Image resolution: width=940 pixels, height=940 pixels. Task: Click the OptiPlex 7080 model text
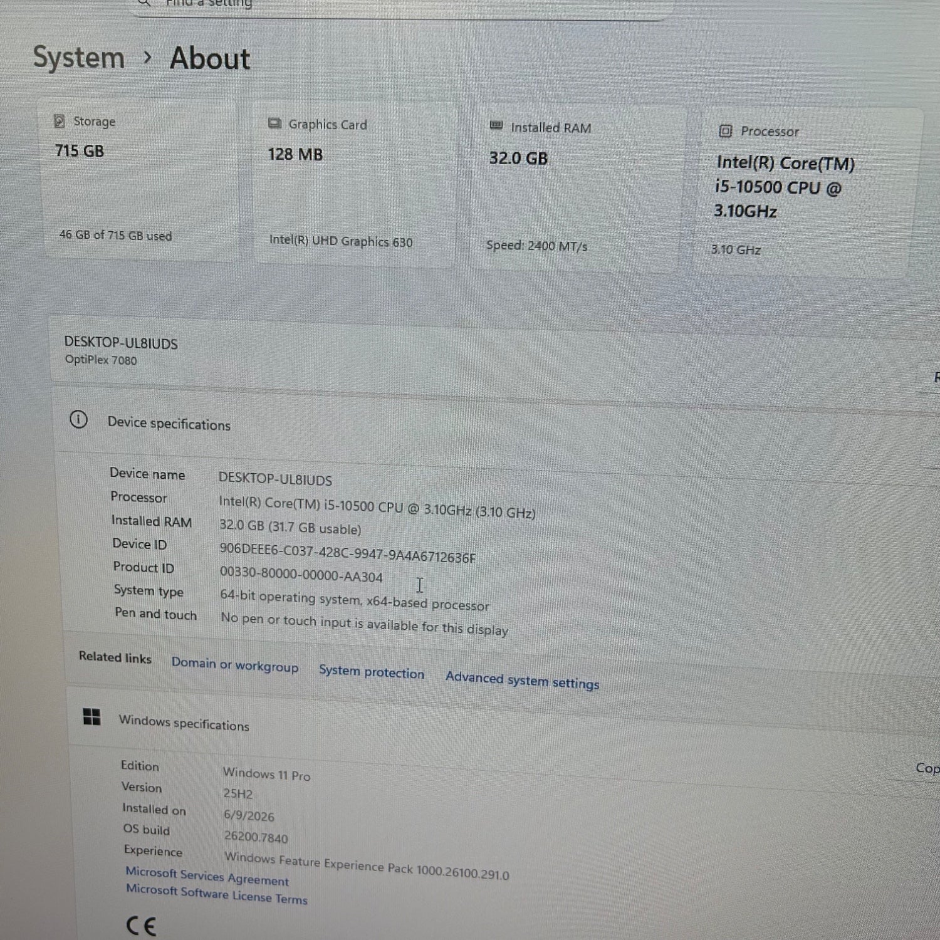[101, 360]
